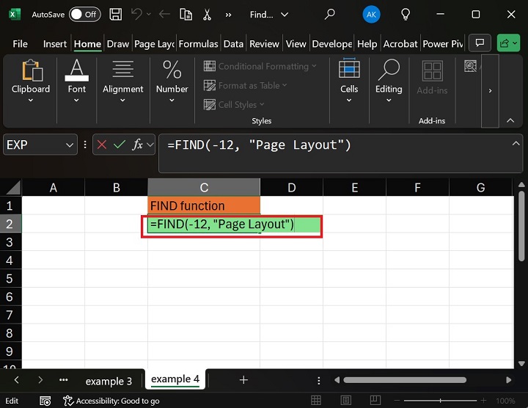The width and height of the screenshot is (528, 408).
Task: Open Insert Function fx button
Action: click(137, 145)
